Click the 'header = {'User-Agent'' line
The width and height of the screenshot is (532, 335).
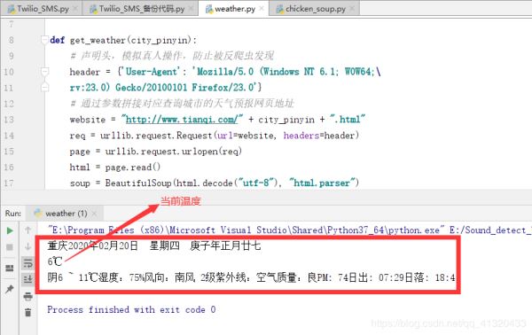coord(225,72)
